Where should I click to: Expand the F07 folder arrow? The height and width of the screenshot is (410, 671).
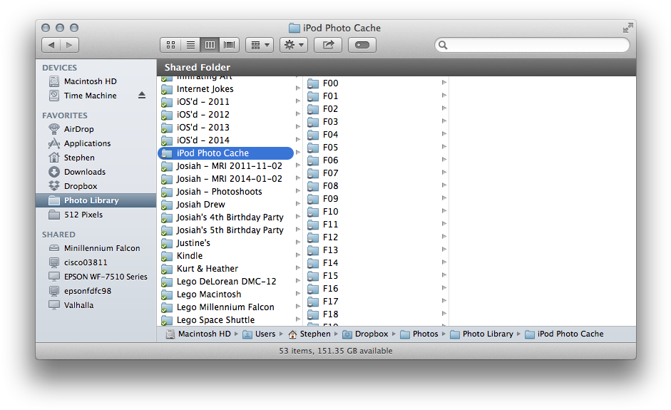(x=444, y=173)
